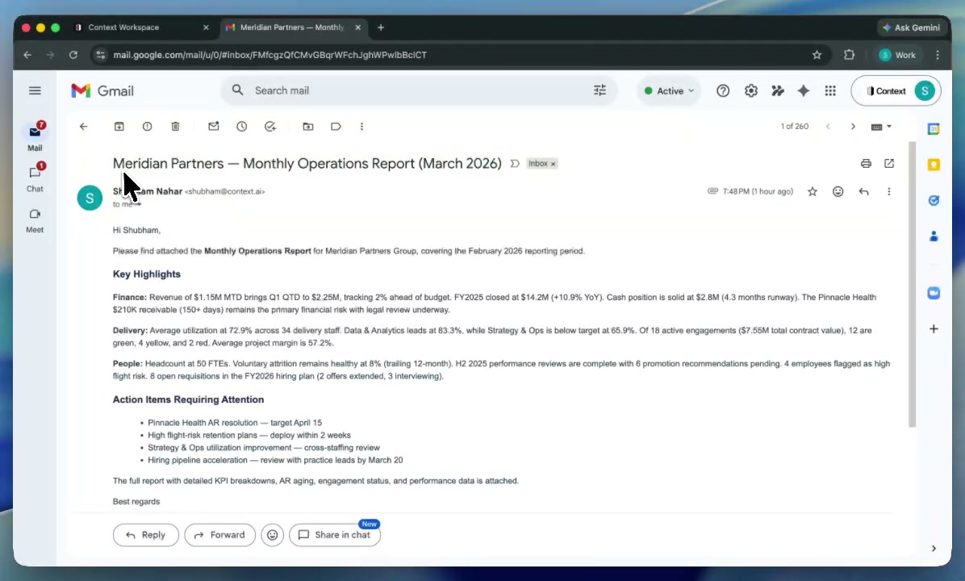Go to the newer email arrow
The height and width of the screenshot is (581, 965).
pyautogui.click(x=829, y=126)
